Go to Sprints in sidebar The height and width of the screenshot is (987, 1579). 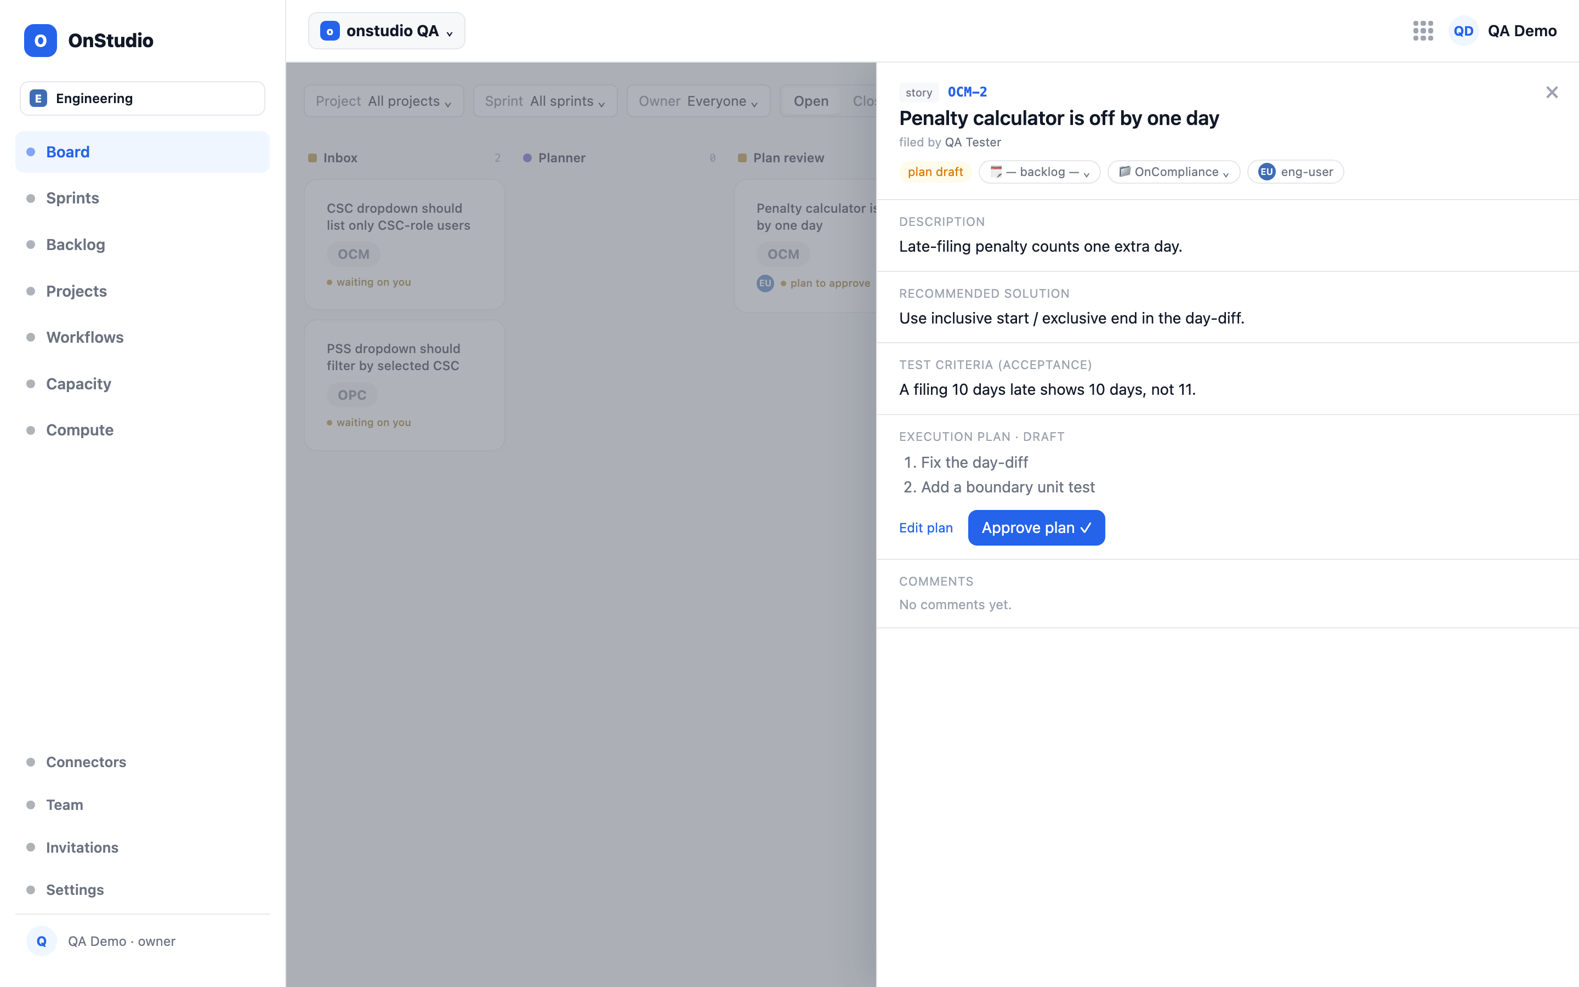pyautogui.click(x=142, y=198)
